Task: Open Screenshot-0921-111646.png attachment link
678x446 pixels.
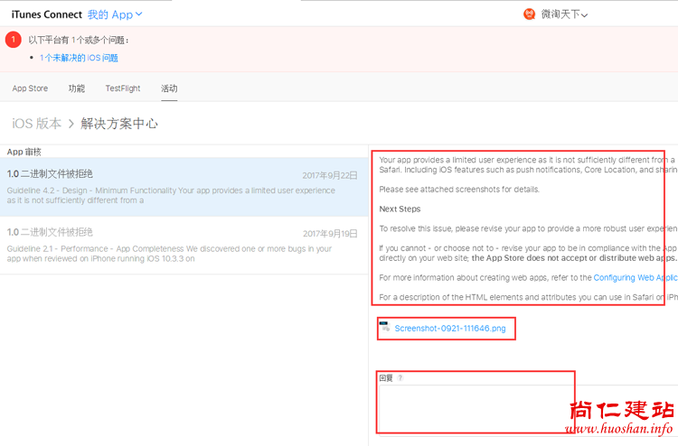Action: [x=450, y=328]
